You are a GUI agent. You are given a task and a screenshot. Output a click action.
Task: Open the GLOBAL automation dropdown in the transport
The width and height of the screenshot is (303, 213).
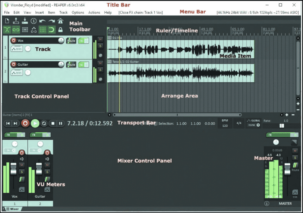click(253, 125)
